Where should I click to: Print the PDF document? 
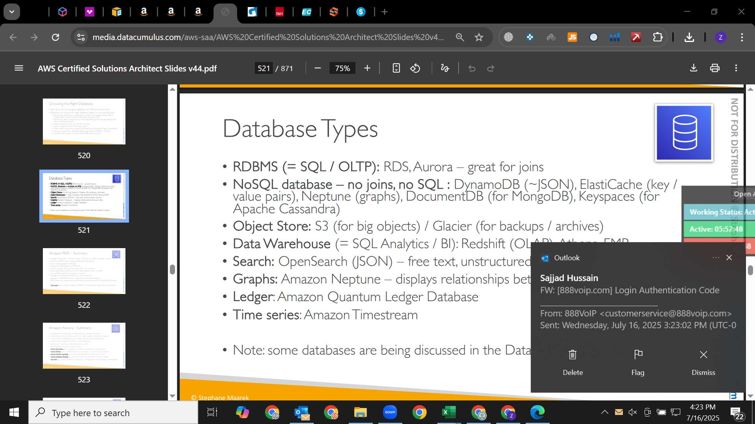(715, 68)
